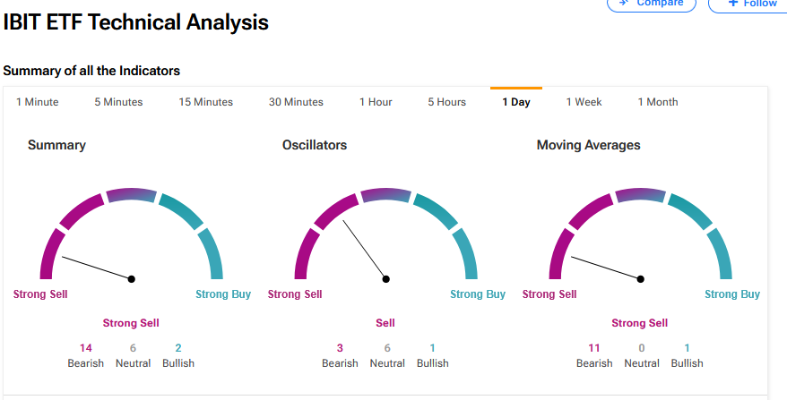The height and width of the screenshot is (400, 787).
Task: Click the Moving Averages gauge needle pivot dot
Action: click(x=641, y=279)
